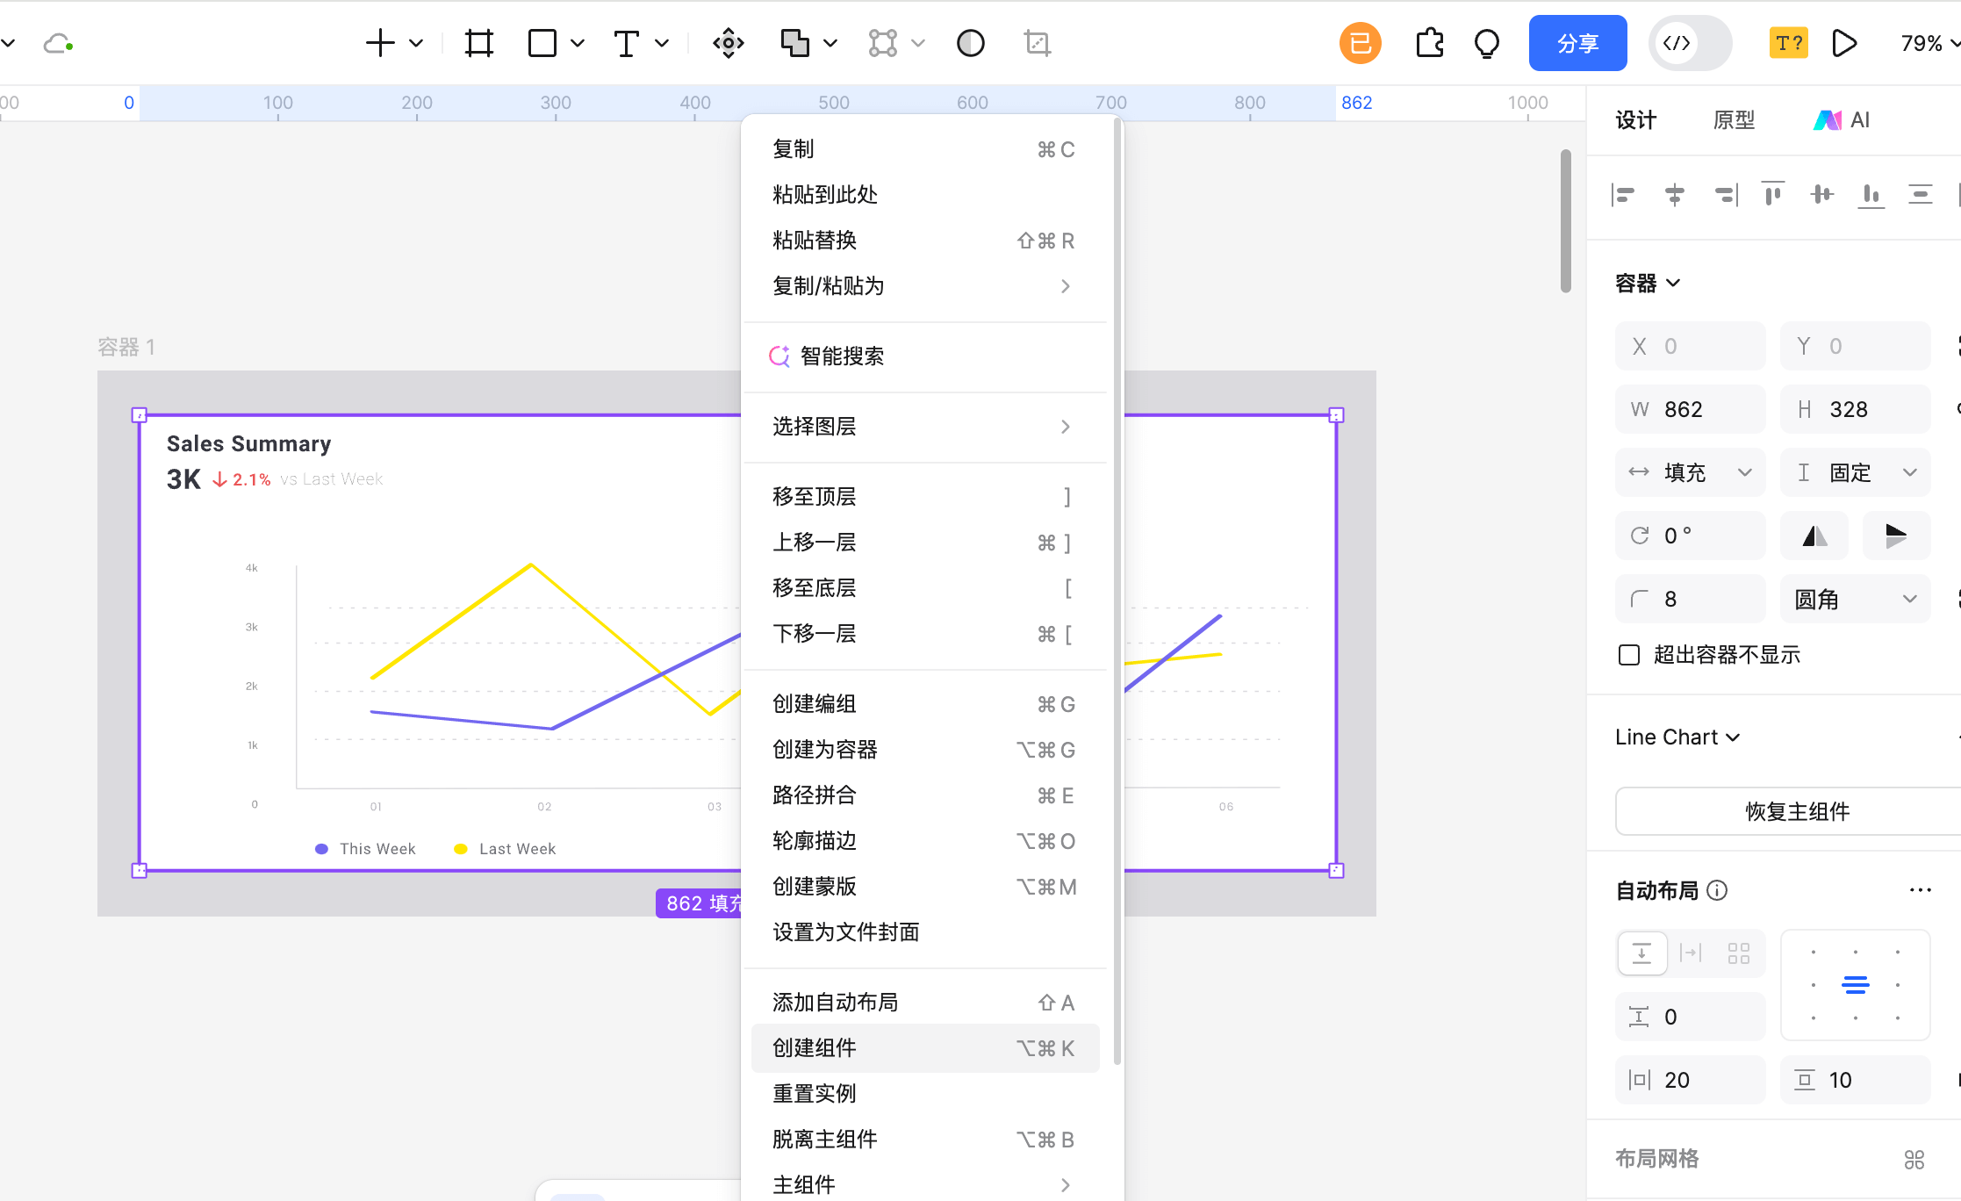Click the width input field showing 862

coord(1690,408)
